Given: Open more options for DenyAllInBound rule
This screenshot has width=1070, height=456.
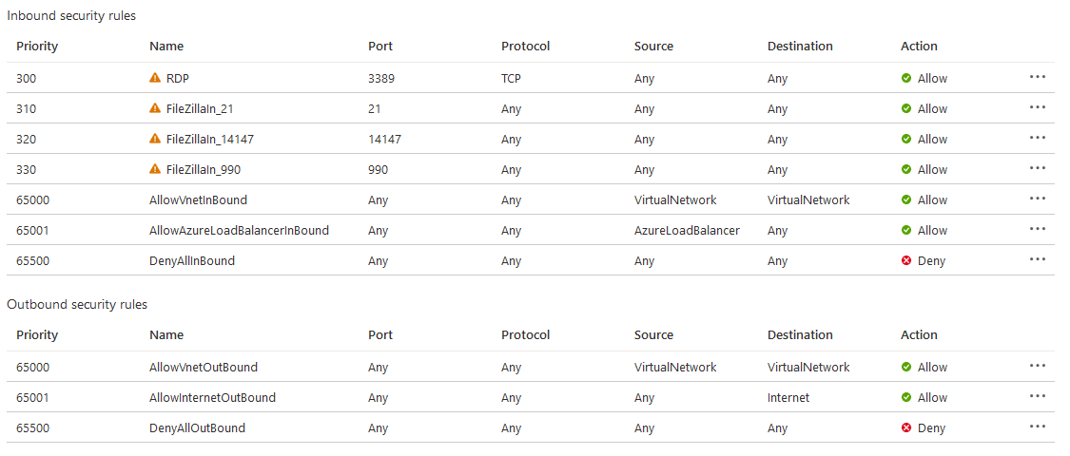Looking at the screenshot, I should pos(1038,259).
